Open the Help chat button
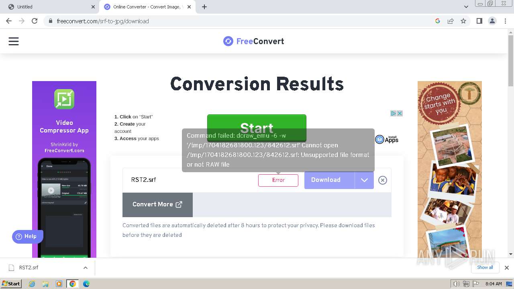Screen dimensions: 514x289 tap(27, 236)
